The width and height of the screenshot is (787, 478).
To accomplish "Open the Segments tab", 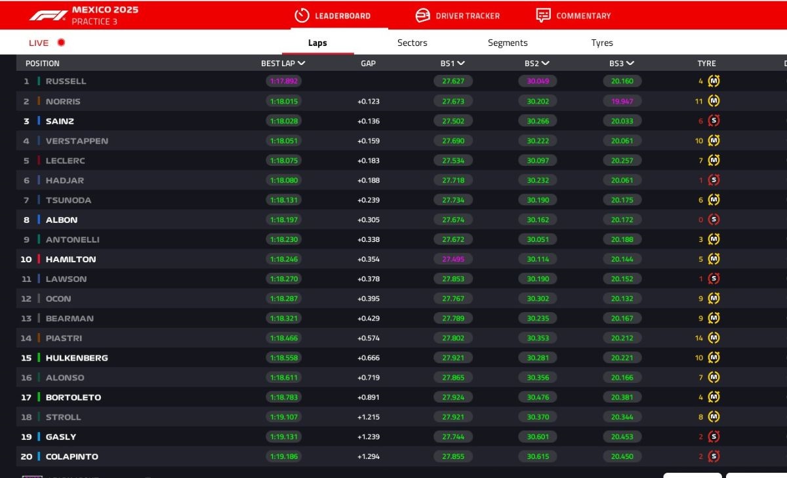I will pyautogui.click(x=507, y=43).
